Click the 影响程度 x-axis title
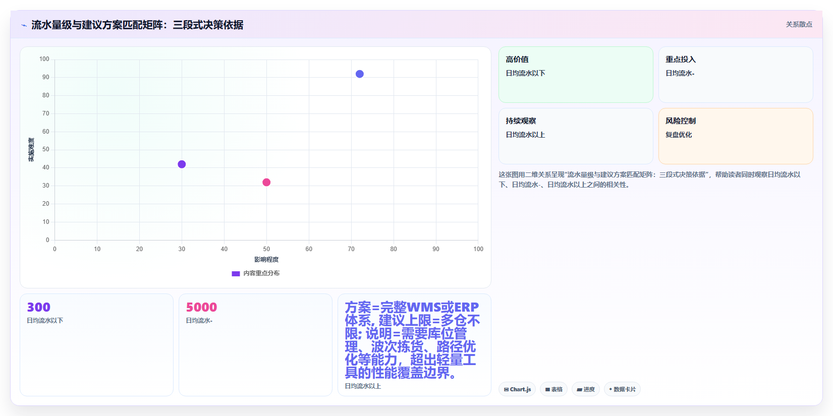 point(266,260)
